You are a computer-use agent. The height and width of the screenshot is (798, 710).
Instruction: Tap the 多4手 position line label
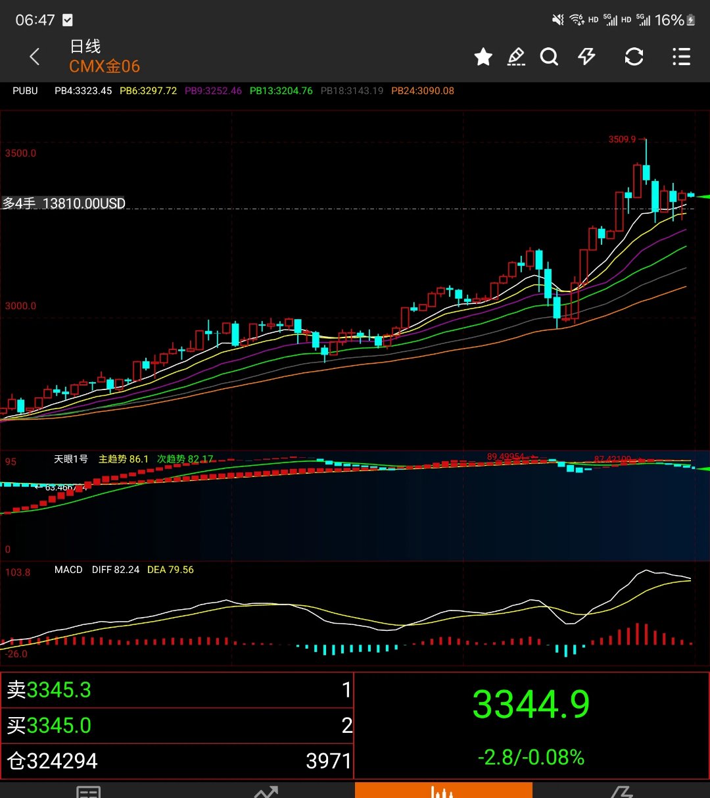pyautogui.click(x=64, y=203)
